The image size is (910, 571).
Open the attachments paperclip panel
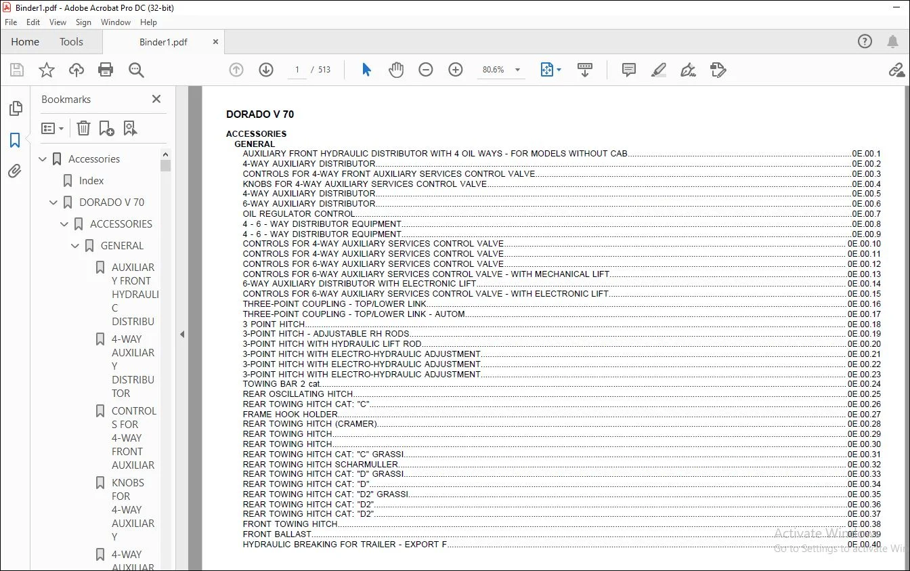click(15, 171)
